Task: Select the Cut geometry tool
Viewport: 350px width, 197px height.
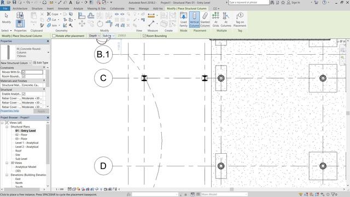Action: [52, 20]
